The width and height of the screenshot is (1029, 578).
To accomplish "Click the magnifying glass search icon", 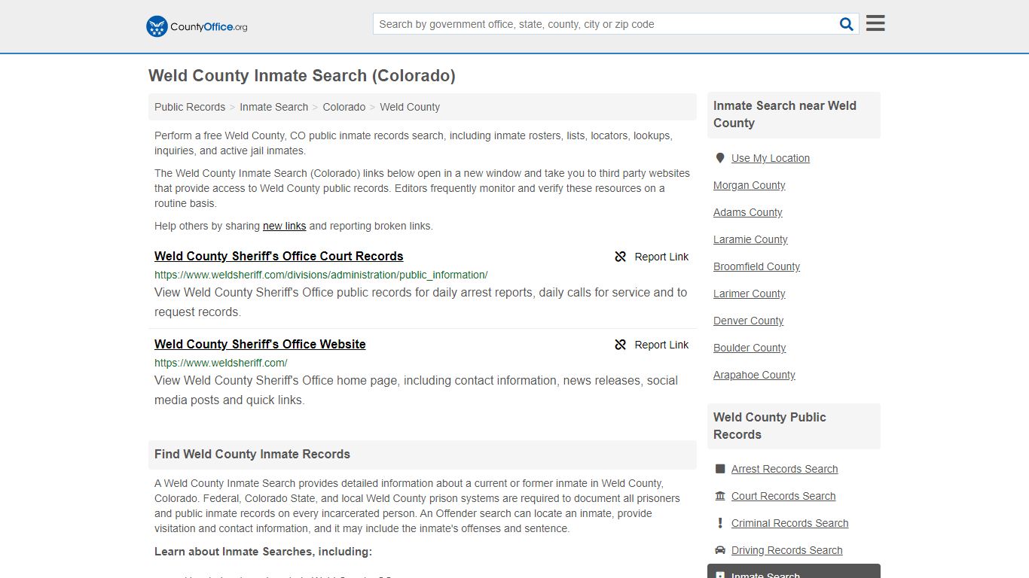I will (847, 24).
